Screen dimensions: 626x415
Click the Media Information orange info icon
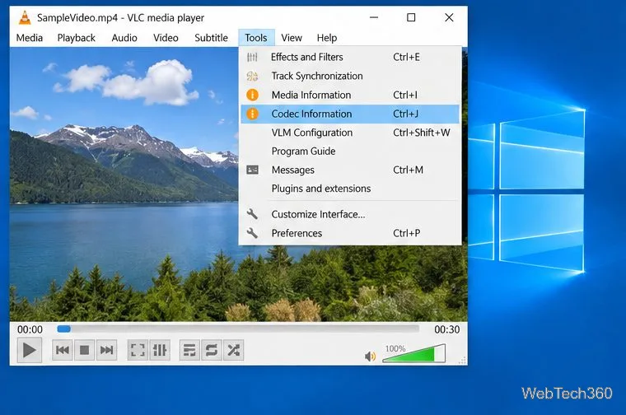pyautogui.click(x=252, y=95)
